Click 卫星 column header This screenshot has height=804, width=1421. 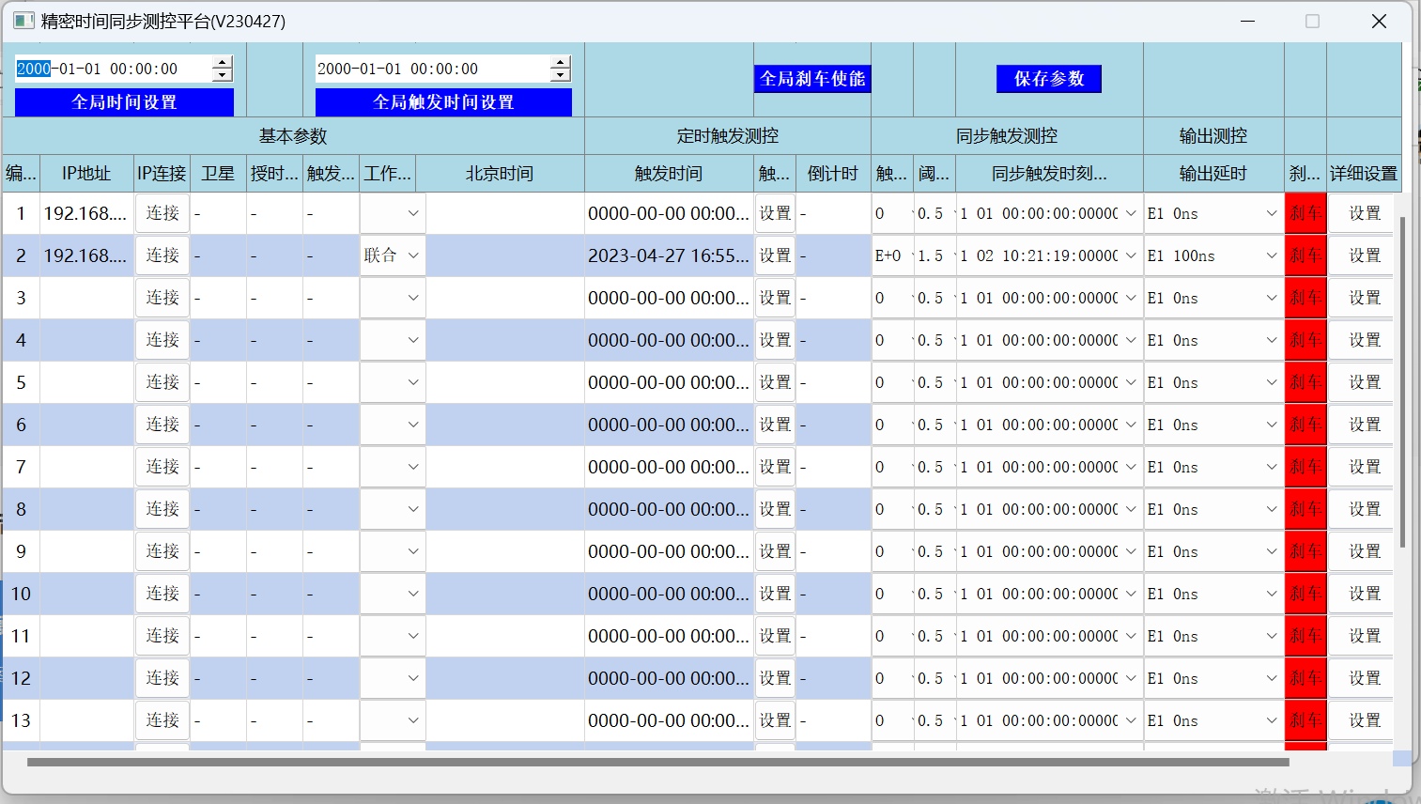tap(218, 174)
